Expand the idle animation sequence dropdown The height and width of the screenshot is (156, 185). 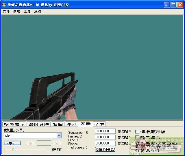coord(59,135)
